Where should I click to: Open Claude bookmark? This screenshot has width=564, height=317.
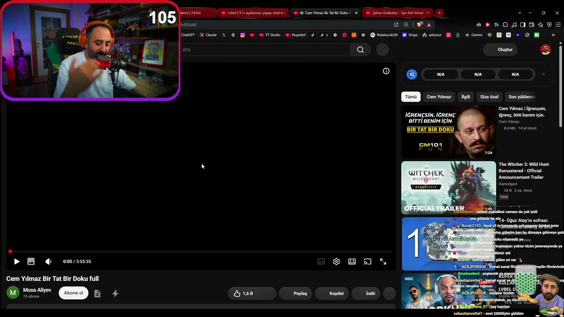[208, 35]
